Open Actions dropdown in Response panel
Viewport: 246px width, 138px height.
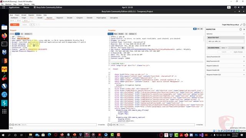point(133,34)
